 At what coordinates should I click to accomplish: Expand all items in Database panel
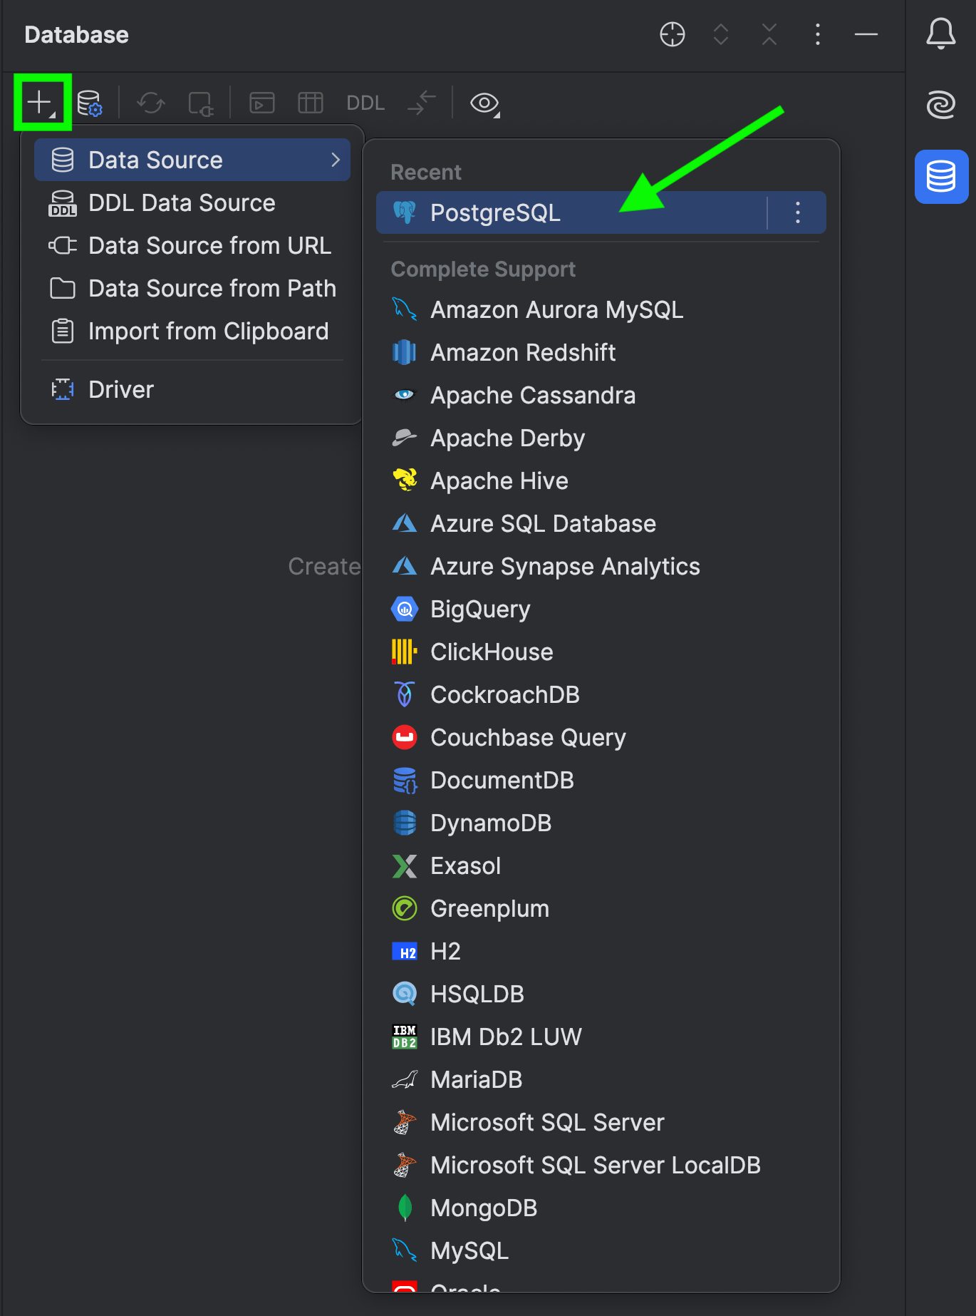(721, 34)
